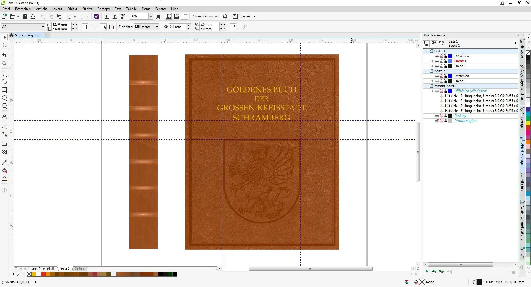This screenshot has height=287, width=531.
Task: Select the Ellipse tool
Action: click(x=4, y=98)
